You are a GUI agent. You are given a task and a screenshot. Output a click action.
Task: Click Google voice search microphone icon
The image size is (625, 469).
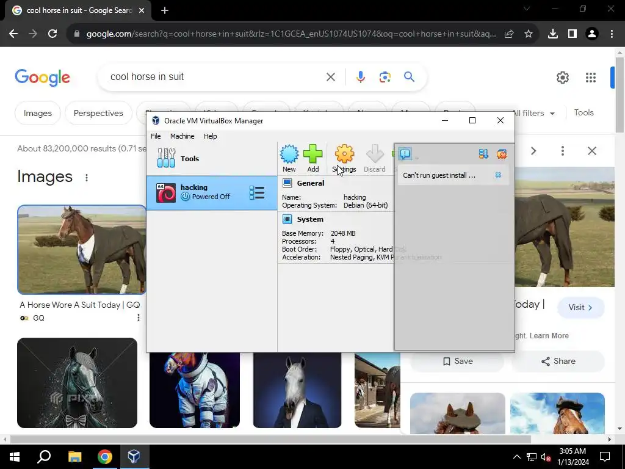[360, 76]
